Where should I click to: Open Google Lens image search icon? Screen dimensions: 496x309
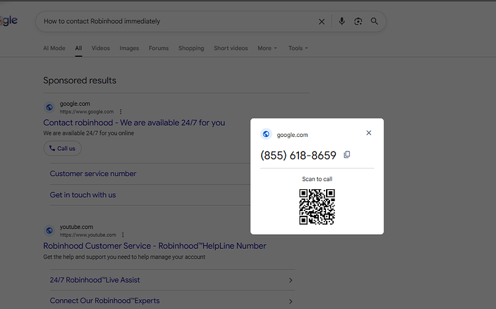pyautogui.click(x=358, y=21)
